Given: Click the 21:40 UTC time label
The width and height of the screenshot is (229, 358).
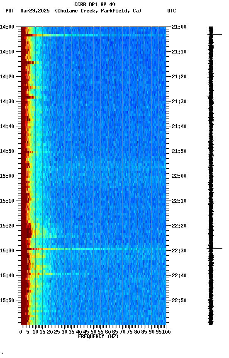Looking at the screenshot, I should (x=179, y=126).
